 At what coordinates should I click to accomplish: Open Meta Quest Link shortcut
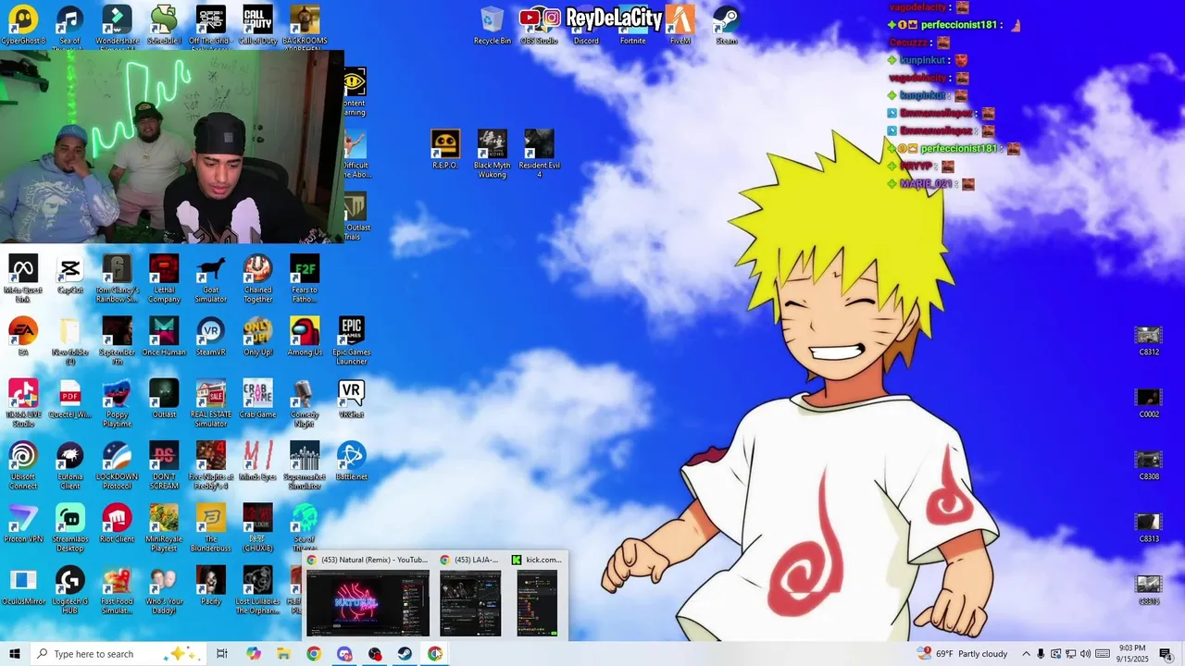(23, 278)
